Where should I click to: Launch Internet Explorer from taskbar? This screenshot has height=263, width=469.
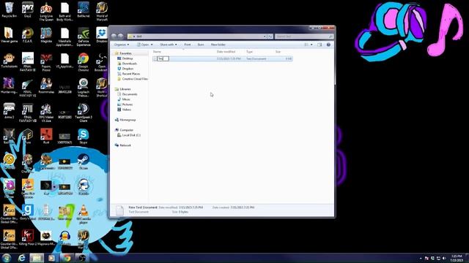click(21, 258)
